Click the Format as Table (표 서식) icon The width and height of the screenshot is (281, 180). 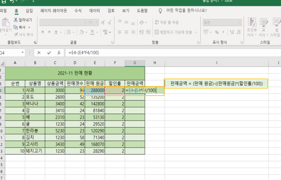[264, 22]
